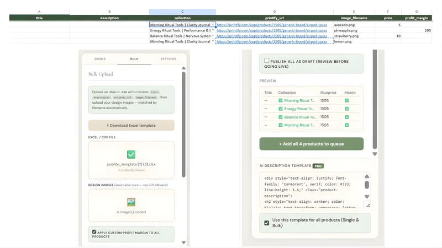442x248 pixels.
Task: Toggle Match checkbox in last Morning Ritual preview row
Action: [x=347, y=125]
